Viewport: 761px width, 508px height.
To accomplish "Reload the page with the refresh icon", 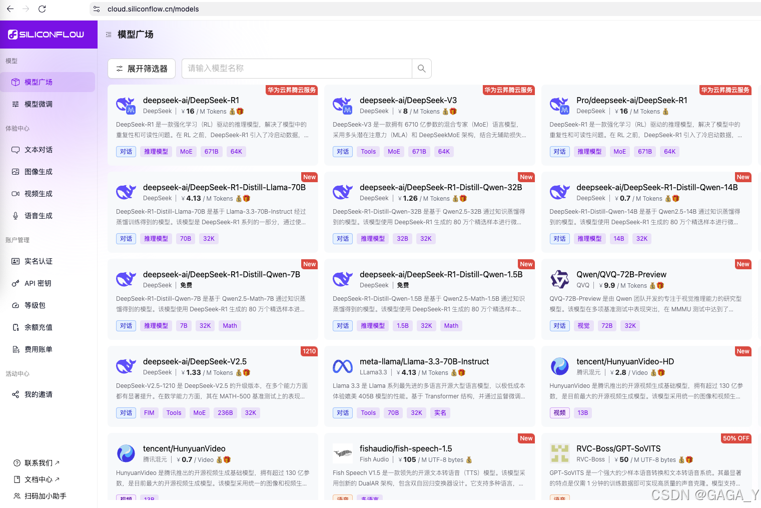I will 42,9.
